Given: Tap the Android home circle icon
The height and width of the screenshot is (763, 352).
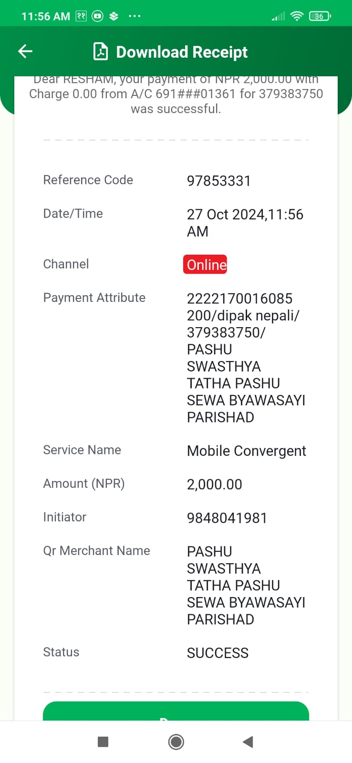Looking at the screenshot, I should [176, 742].
